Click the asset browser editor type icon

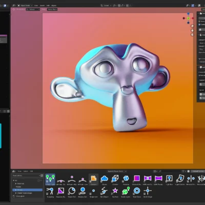click(x=14, y=171)
